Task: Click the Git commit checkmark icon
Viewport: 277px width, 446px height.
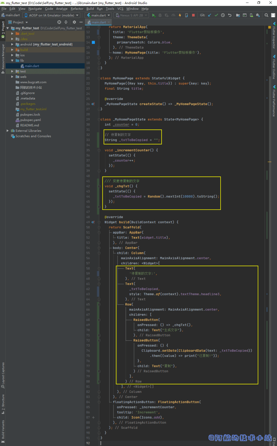Action: point(216,15)
